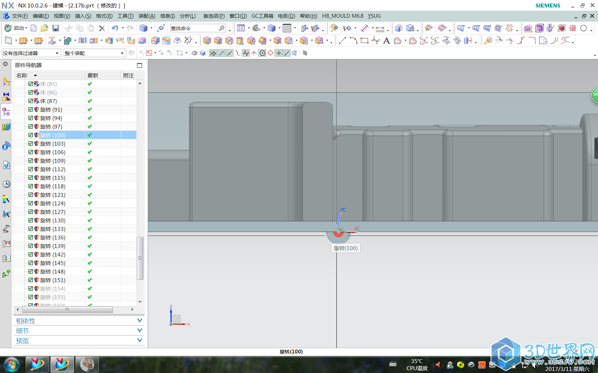Click the Trim curve icon
598x373 pixels.
[499, 40]
